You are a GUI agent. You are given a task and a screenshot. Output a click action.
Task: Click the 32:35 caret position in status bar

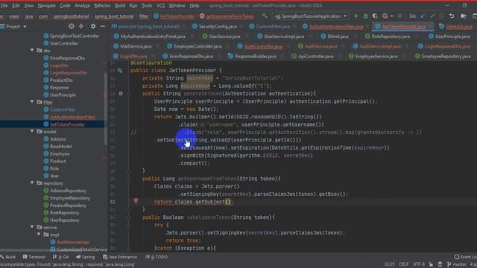click(389, 264)
